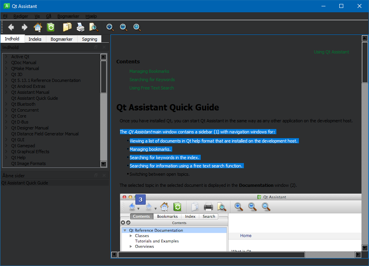
Task: Select Qt Concurrent in contents tree
Action: tap(25, 110)
